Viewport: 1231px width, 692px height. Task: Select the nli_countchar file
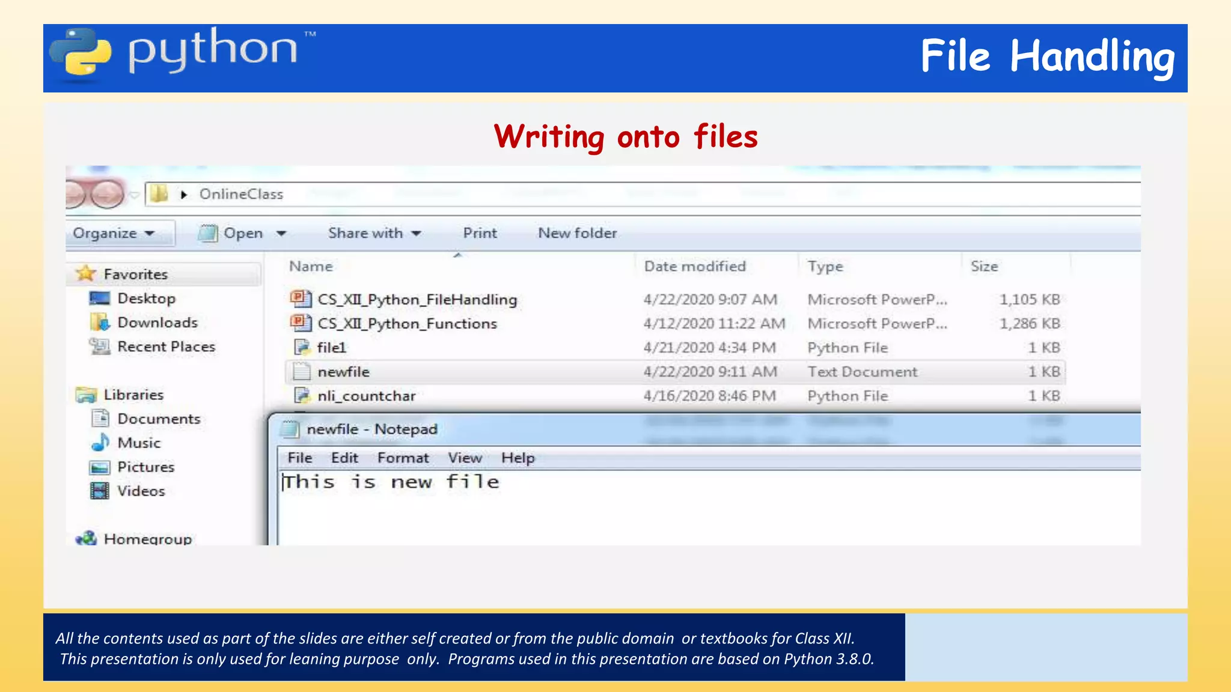[x=367, y=396]
